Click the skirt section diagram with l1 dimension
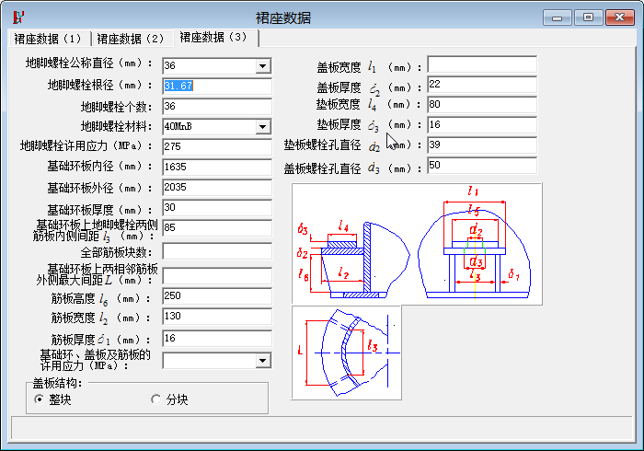The width and height of the screenshot is (644, 451). pyautogui.click(x=417, y=244)
